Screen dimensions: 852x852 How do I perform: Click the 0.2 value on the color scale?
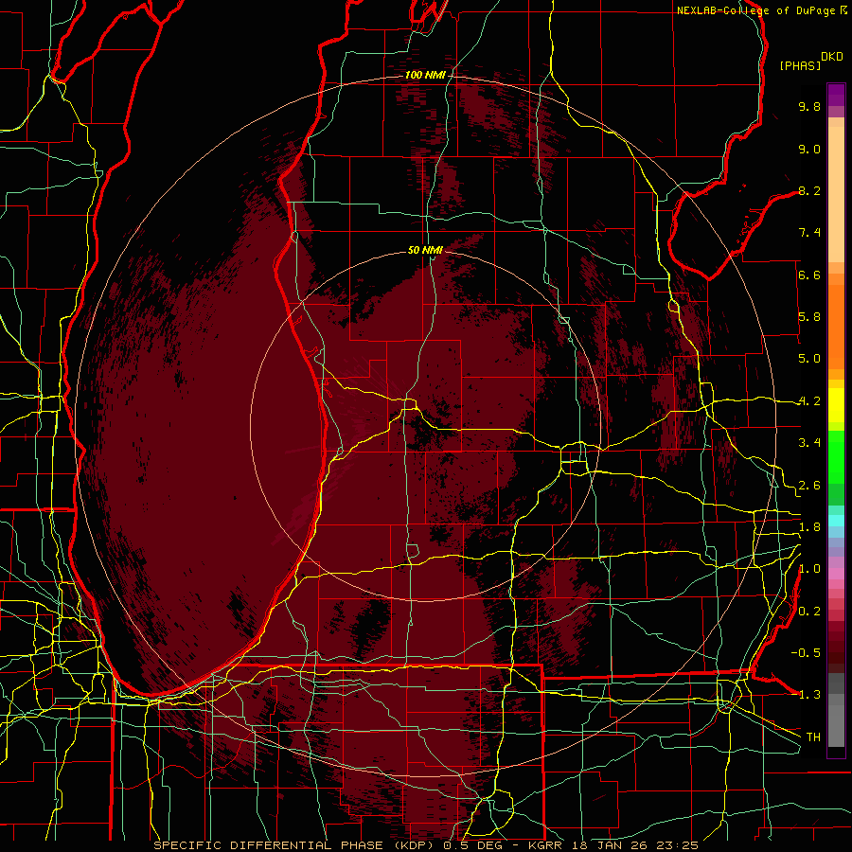(809, 612)
